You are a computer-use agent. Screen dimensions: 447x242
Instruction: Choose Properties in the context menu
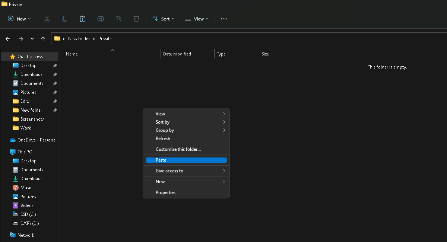[165, 192]
